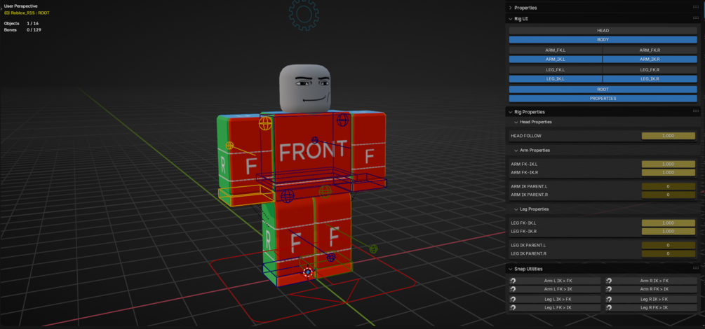Screen dimensions: 705x329
Task: Select the green sphere floating beside the legs
Action: point(373,248)
